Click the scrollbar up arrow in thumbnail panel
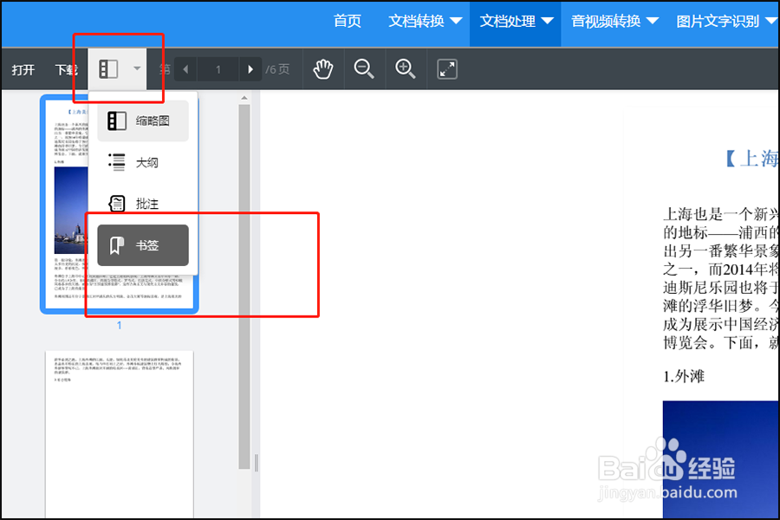The height and width of the screenshot is (520, 780). coord(244,98)
